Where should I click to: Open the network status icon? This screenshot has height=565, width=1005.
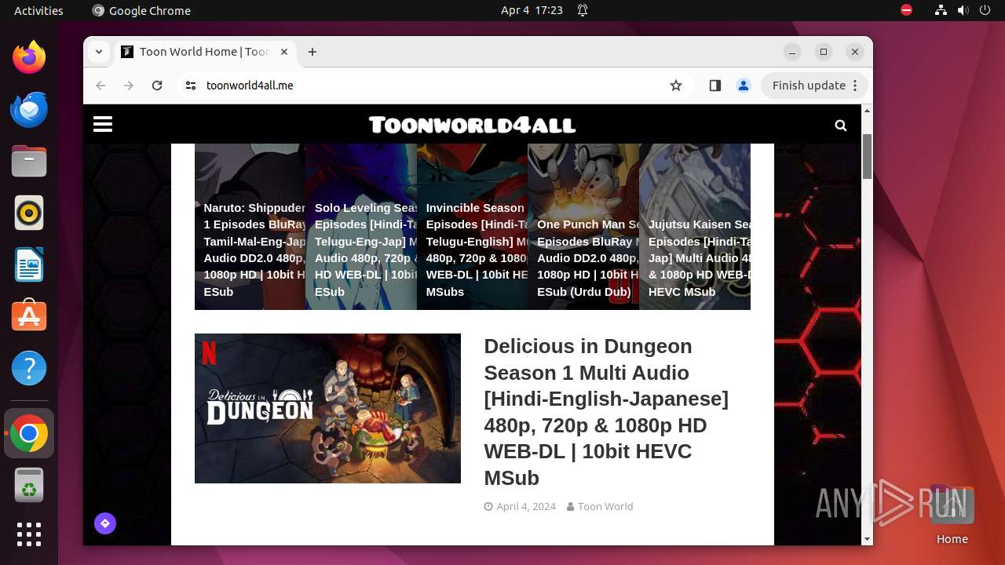coord(941,10)
